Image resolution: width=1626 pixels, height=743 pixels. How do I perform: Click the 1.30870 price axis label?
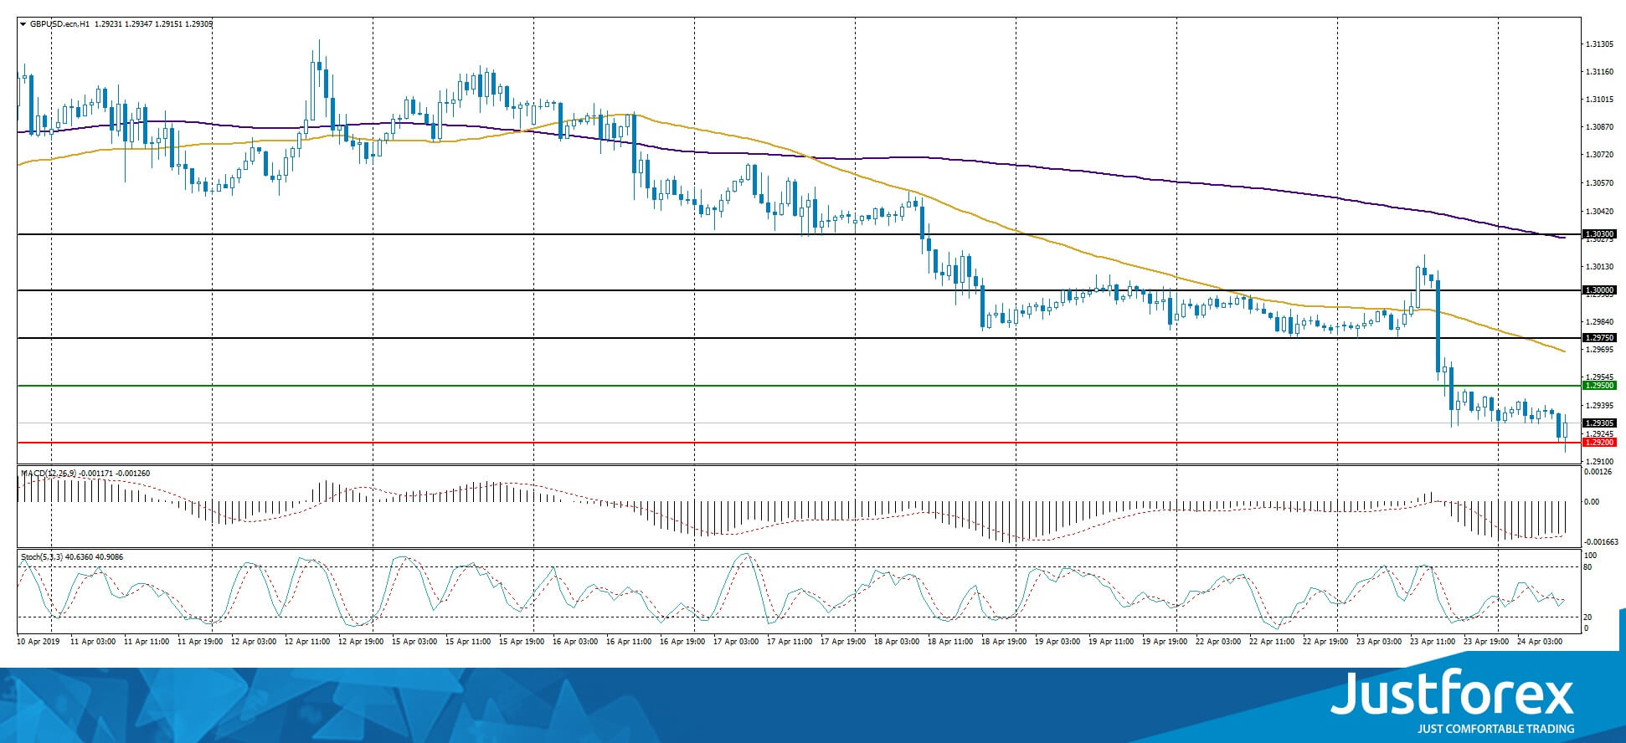pyautogui.click(x=1600, y=127)
